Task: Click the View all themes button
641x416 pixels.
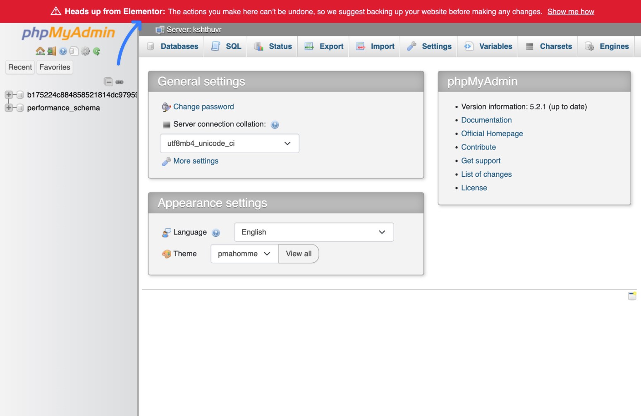Action: coord(299,254)
